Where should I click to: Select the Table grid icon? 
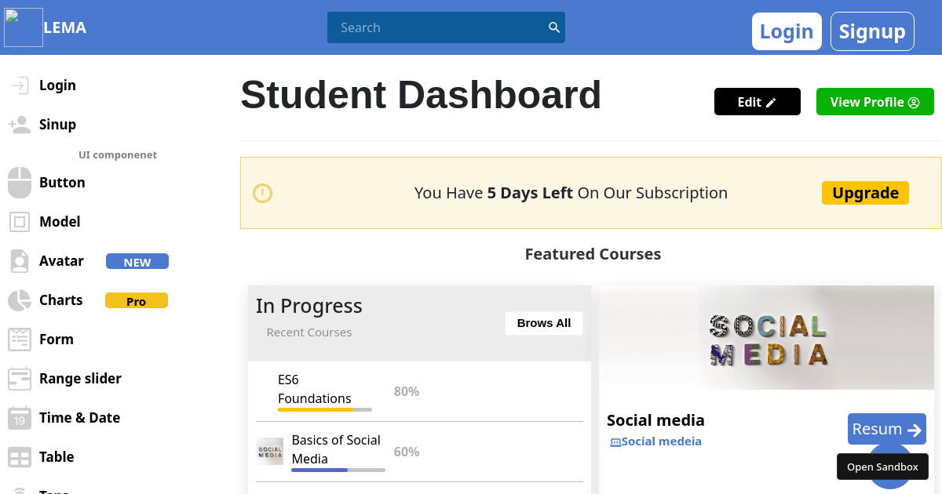click(x=19, y=456)
